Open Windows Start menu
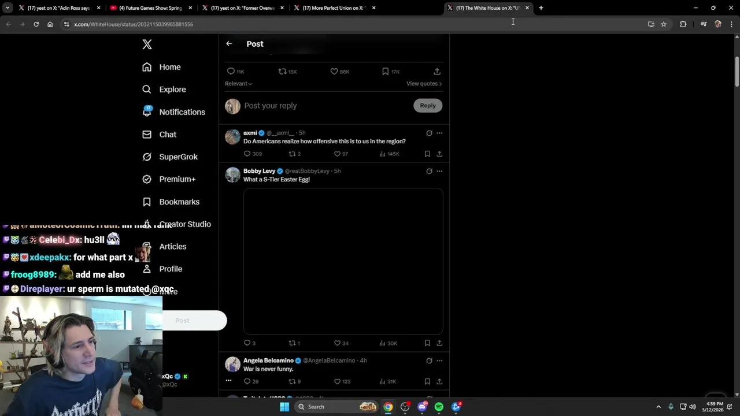740x416 pixels. 284,407
